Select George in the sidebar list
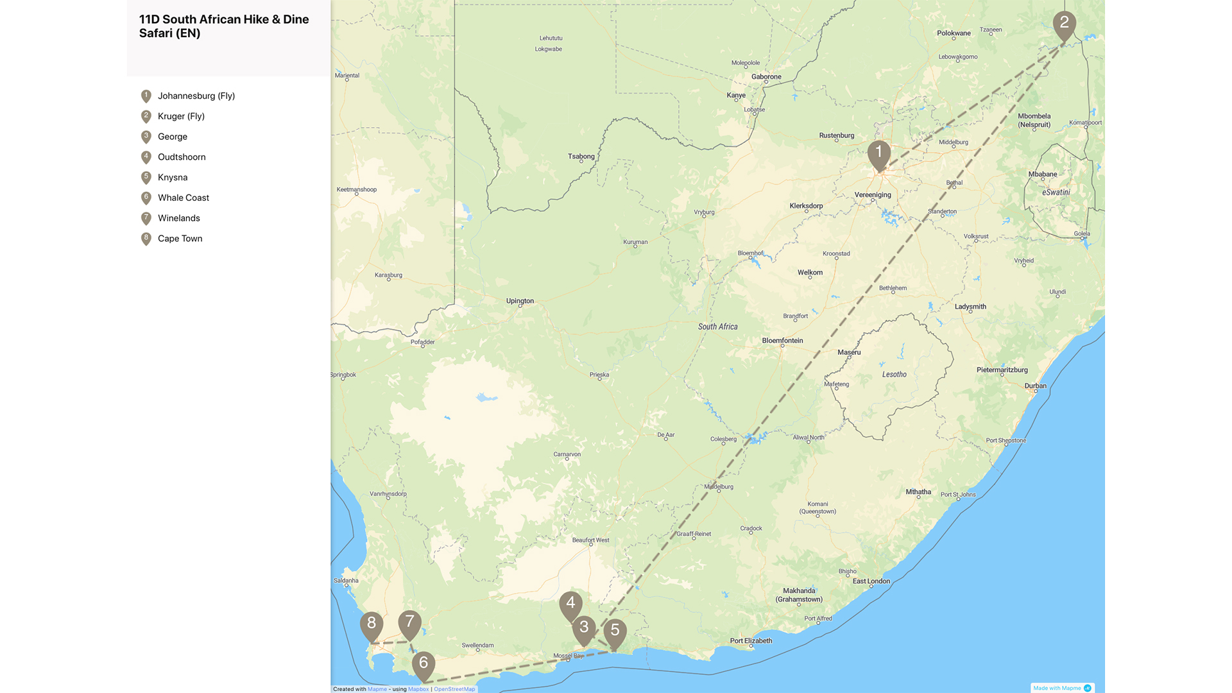 click(172, 137)
